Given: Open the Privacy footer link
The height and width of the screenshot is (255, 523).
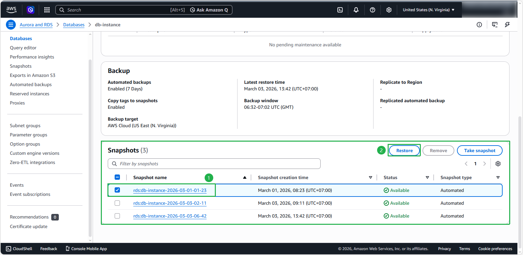Looking at the screenshot, I should [444, 249].
